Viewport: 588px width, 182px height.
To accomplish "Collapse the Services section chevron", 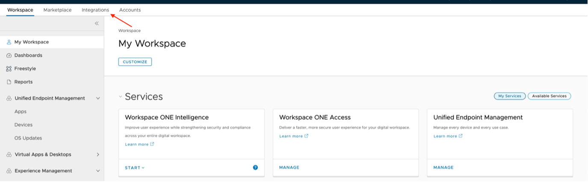I will (121, 97).
